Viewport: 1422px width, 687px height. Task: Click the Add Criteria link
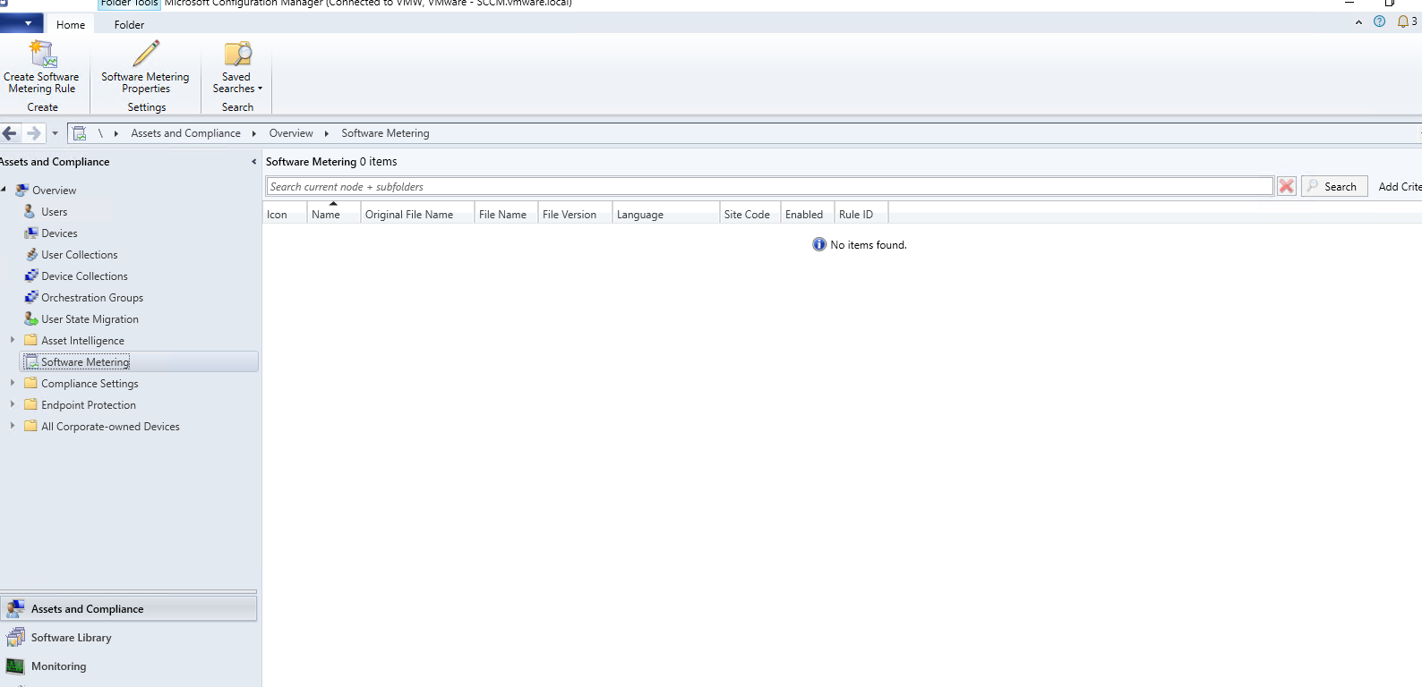[x=1399, y=186]
